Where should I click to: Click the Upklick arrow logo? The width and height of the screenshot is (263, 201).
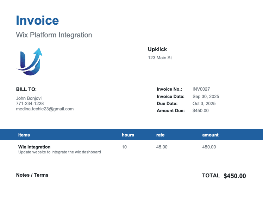[x=29, y=61]
